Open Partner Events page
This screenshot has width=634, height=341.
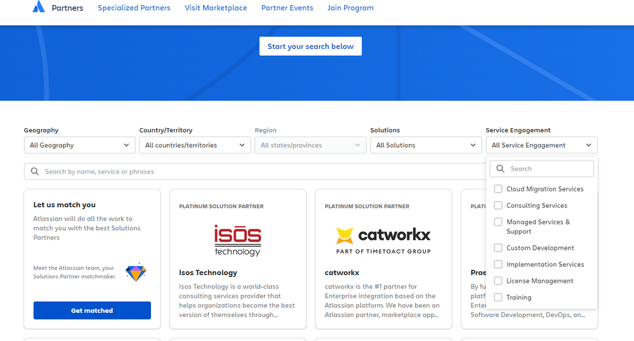287,8
